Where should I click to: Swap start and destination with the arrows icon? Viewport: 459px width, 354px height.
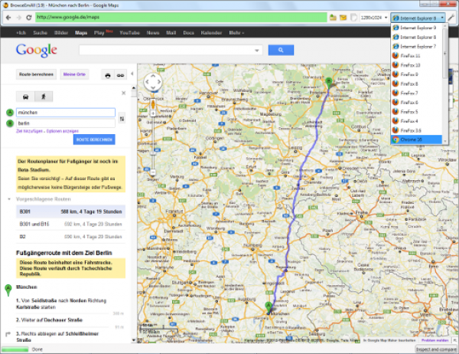click(x=122, y=119)
